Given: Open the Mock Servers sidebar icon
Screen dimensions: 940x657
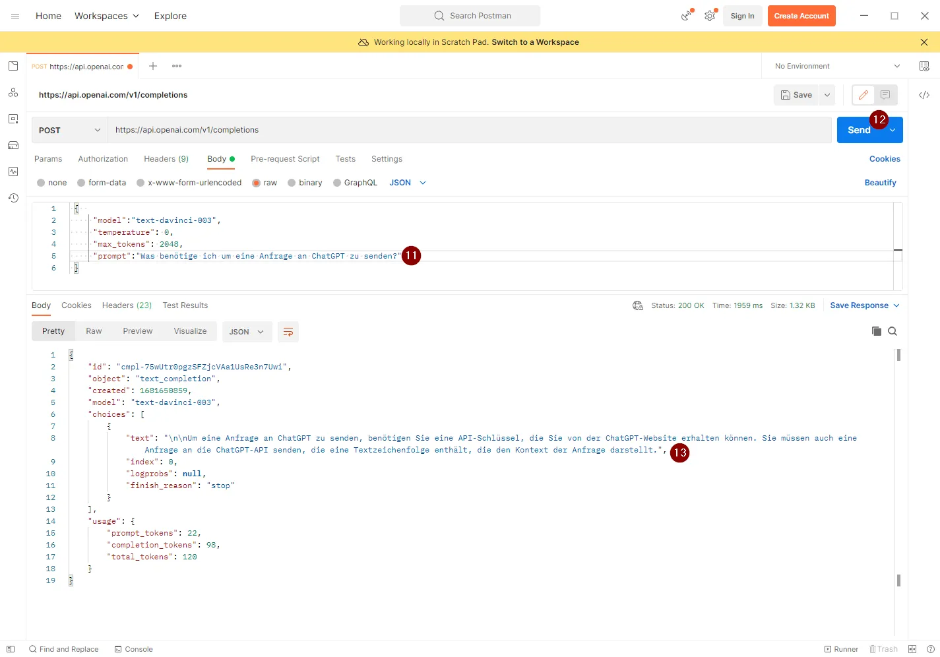Looking at the screenshot, I should point(13,145).
